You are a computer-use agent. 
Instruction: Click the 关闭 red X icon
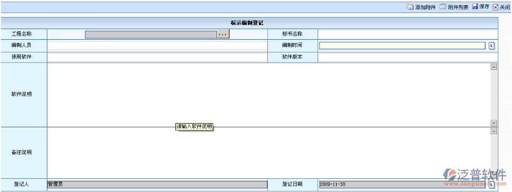point(496,7)
